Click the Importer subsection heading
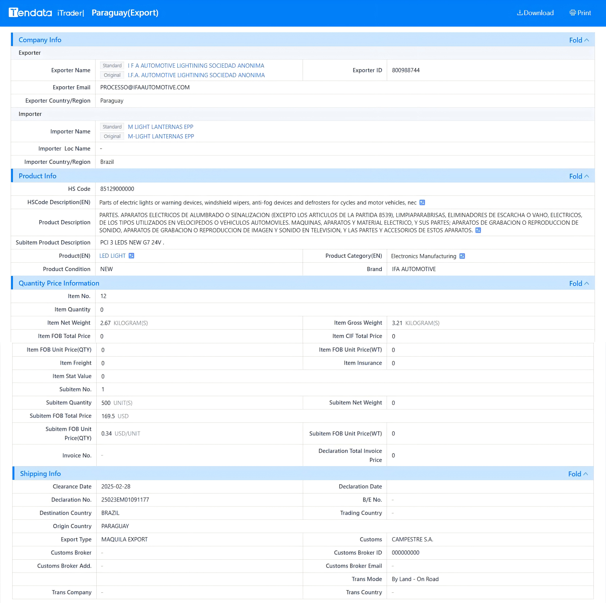Screen dimensions: 606x603 30,114
